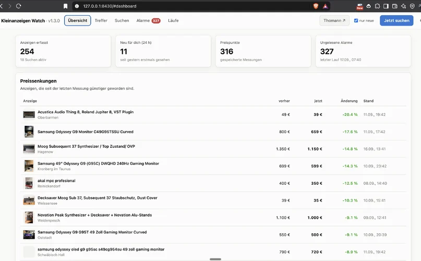Click the -12.5 % change value
The image size is (421, 261).
(350, 183)
